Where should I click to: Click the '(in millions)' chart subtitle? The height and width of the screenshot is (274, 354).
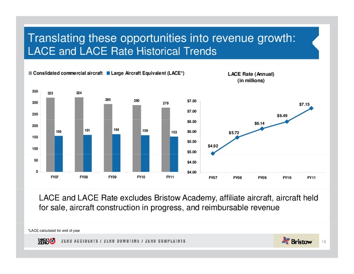tap(251, 81)
